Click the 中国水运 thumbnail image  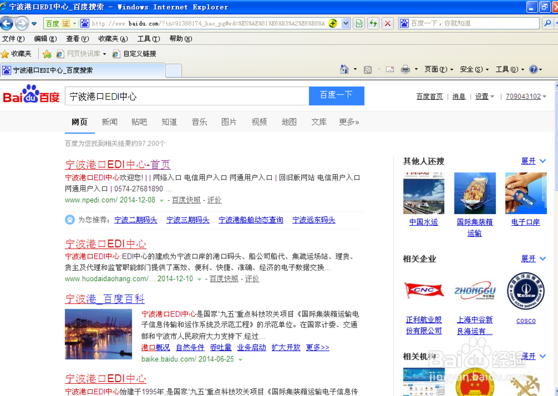coord(424,193)
